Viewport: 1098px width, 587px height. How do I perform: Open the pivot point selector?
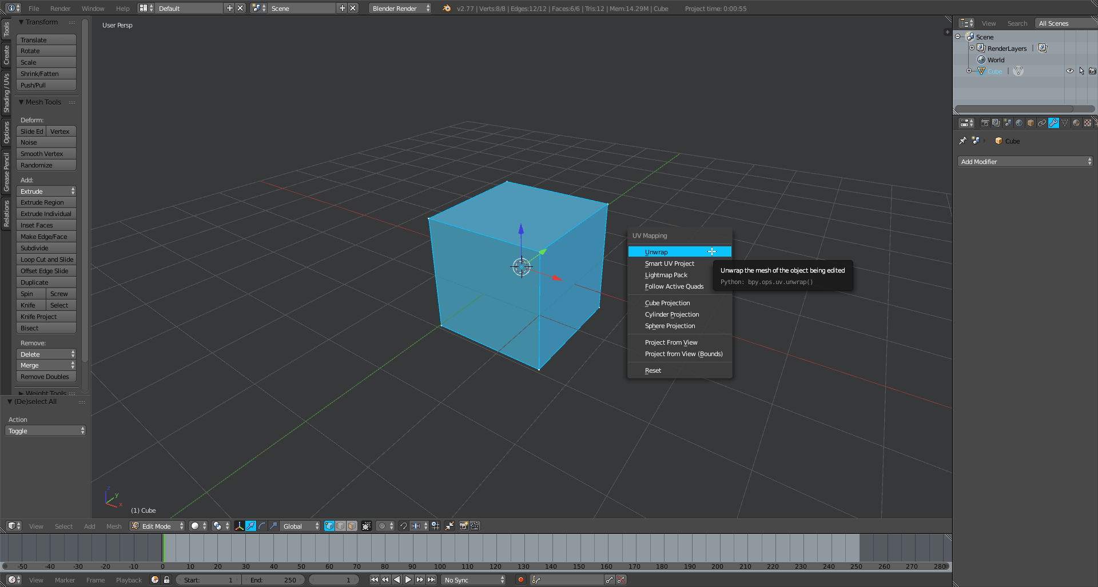click(221, 526)
